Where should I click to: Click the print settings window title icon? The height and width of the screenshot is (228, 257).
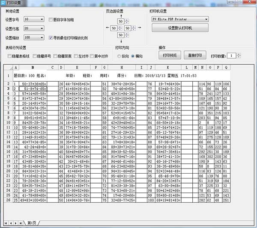(x=3, y=3)
